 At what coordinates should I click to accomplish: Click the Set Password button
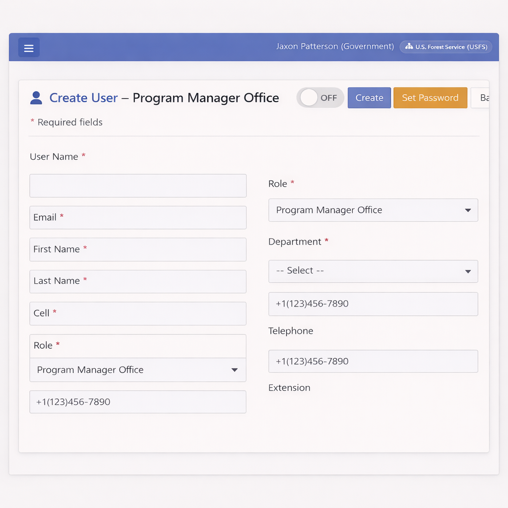tap(430, 98)
